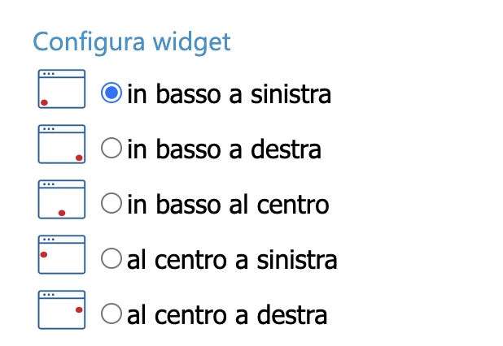503x346 pixels.
Task: Click the bottom-right widget position preview icon
Action: coord(62,144)
